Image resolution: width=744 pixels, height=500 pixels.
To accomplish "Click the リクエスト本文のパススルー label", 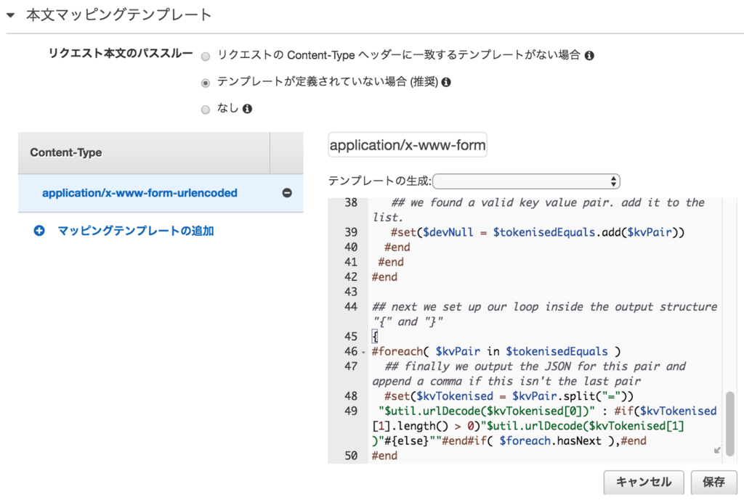I will (x=121, y=53).
